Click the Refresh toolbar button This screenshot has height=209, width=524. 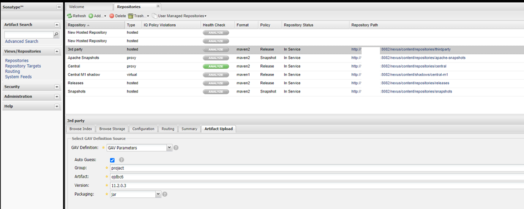click(x=77, y=16)
